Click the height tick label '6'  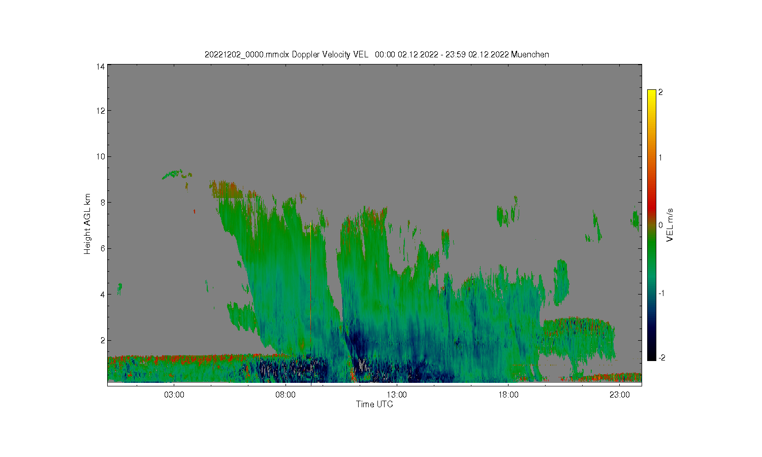click(x=103, y=248)
